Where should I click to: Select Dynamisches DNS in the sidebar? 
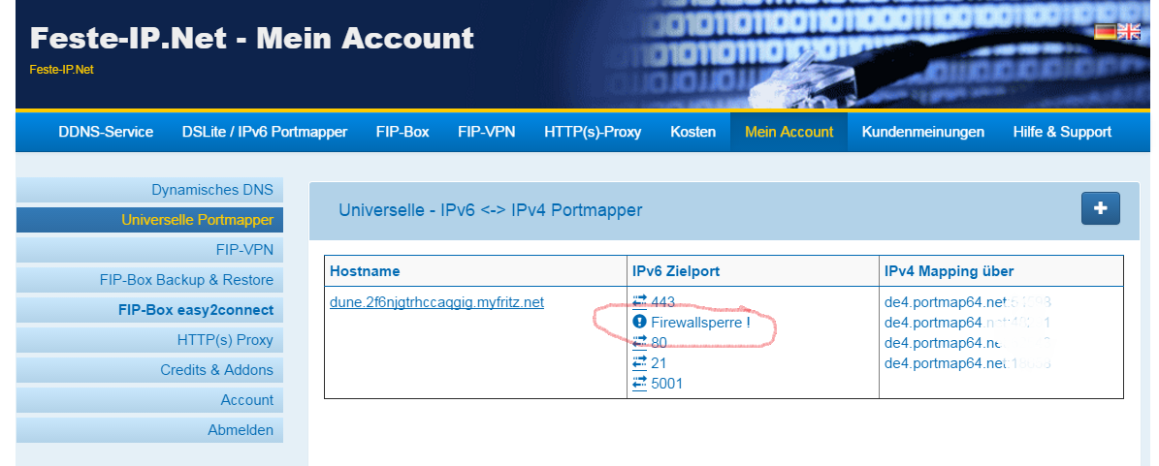pyautogui.click(x=211, y=190)
